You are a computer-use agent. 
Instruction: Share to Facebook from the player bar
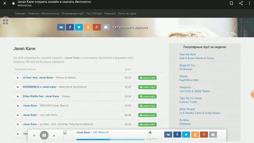pos(177,135)
